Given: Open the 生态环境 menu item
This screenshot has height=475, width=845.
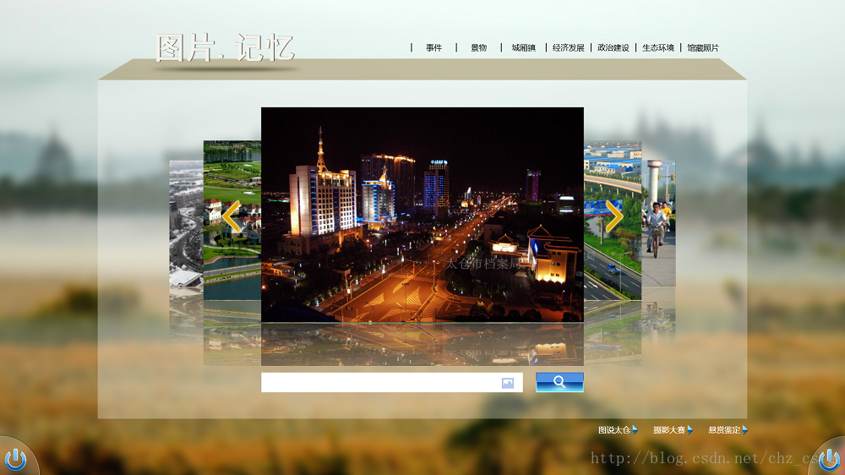Looking at the screenshot, I should [658, 48].
